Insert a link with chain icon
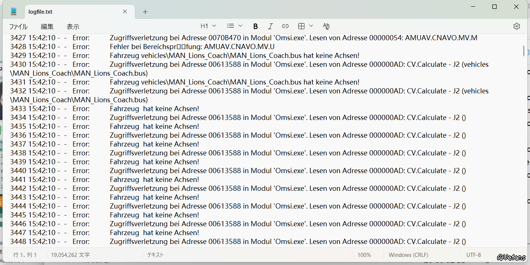 coord(285,26)
